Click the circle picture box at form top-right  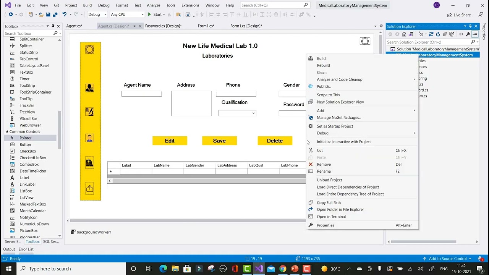pyautogui.click(x=365, y=41)
